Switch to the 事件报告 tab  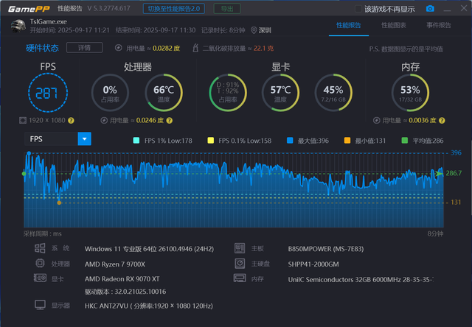click(439, 25)
